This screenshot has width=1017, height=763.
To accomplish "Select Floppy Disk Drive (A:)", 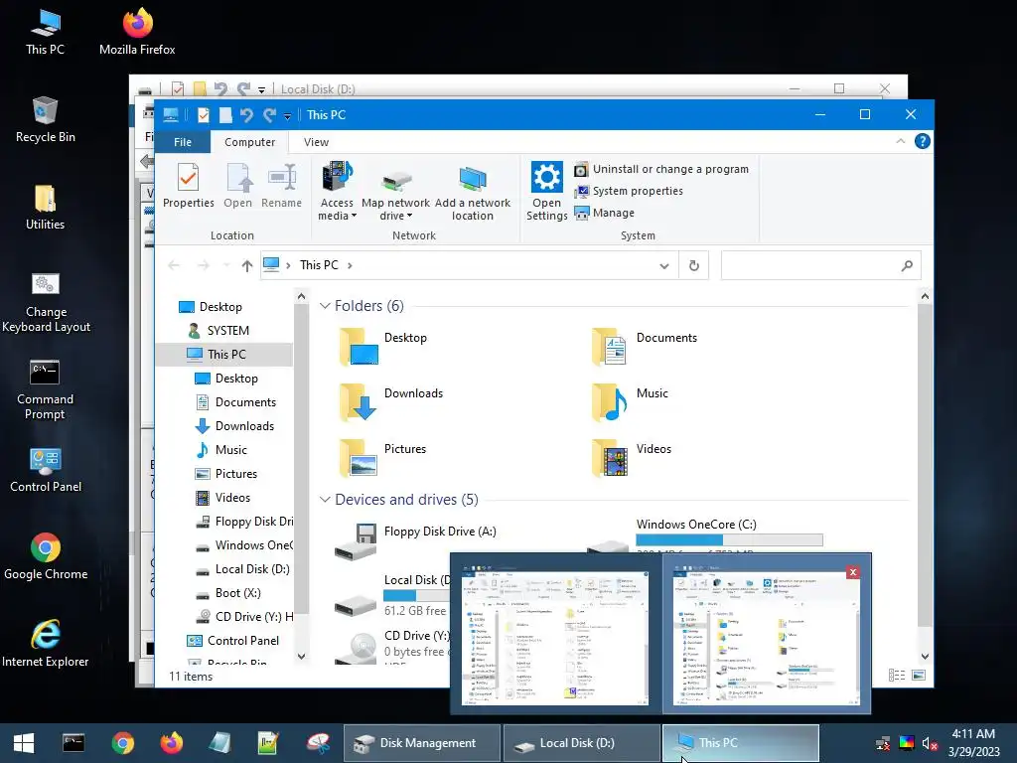I will pyautogui.click(x=415, y=541).
